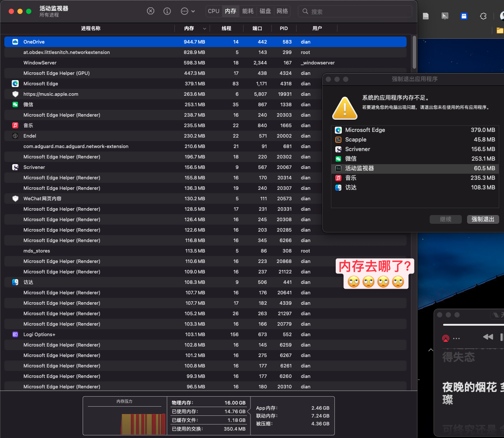Screen dimensions: 504x438
Task: Click the OneDrive icon in process list
Action: (15, 42)
